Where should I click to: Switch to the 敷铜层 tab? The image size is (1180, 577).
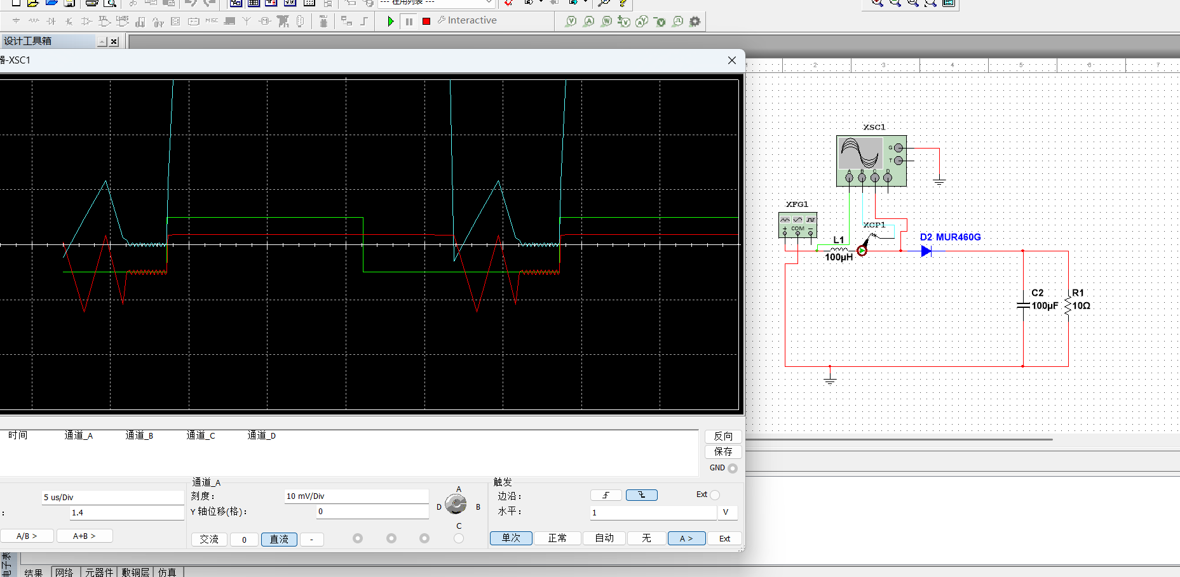[135, 572]
